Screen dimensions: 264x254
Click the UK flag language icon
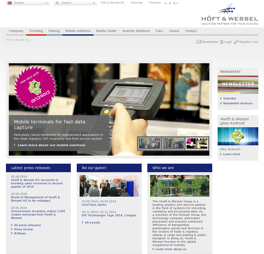click(10, 3)
